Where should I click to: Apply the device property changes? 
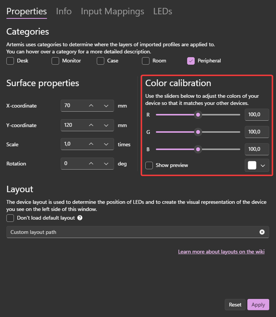click(258, 305)
